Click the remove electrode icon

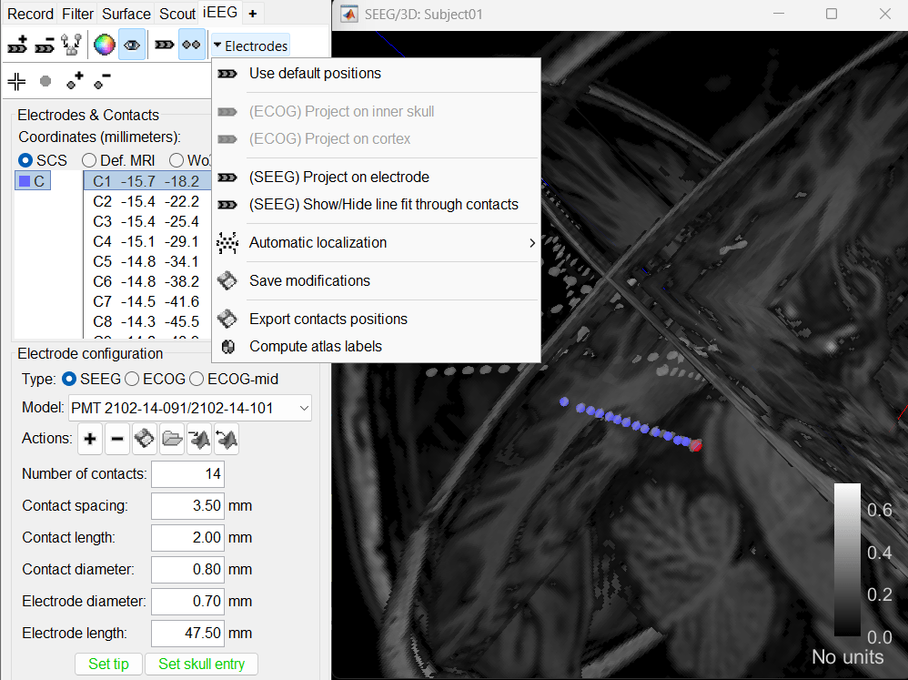click(x=45, y=45)
